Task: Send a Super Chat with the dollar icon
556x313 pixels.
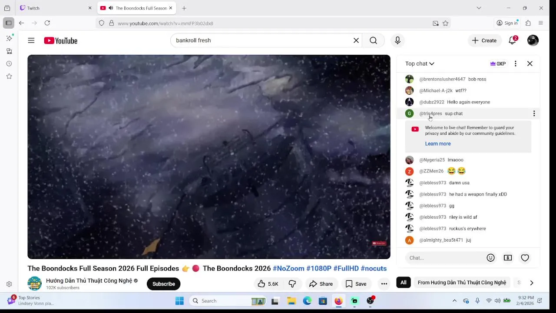Action: tap(508, 258)
